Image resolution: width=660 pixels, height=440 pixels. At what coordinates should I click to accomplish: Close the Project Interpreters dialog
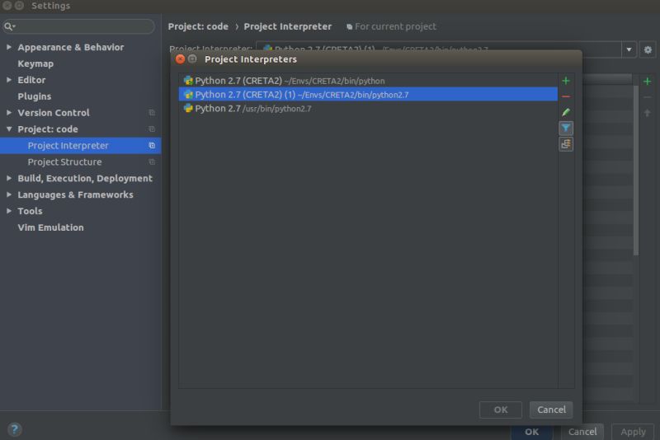click(x=180, y=59)
